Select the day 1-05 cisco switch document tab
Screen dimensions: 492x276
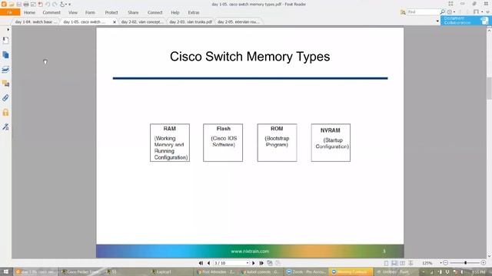(85, 22)
